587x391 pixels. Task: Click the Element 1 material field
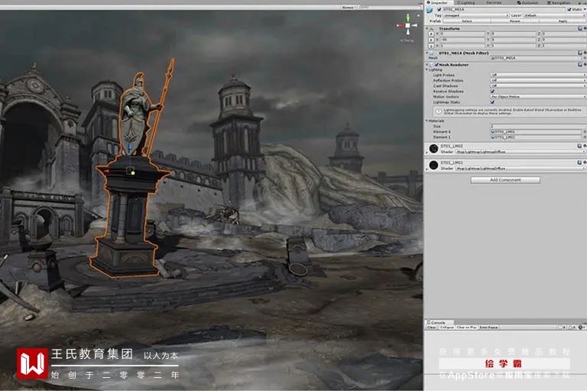536,137
